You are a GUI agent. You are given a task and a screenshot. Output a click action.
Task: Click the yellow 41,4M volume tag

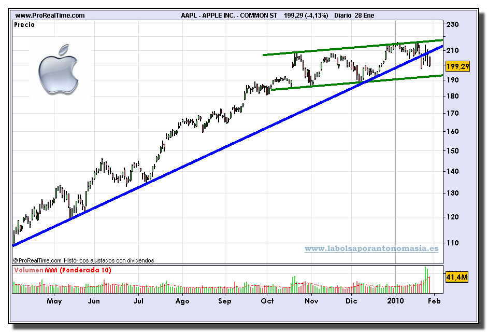click(457, 276)
